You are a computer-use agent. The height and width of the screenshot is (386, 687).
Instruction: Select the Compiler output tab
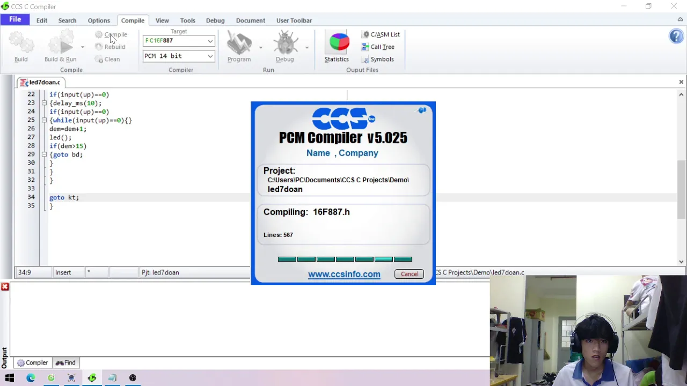[32, 363]
